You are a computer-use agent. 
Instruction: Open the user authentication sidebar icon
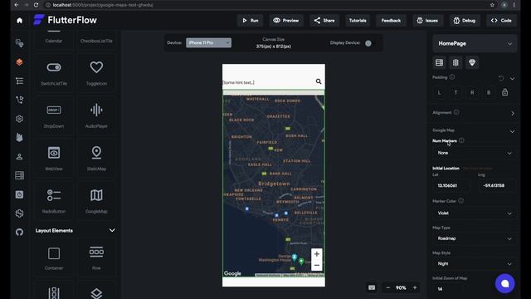pyautogui.click(x=19, y=157)
